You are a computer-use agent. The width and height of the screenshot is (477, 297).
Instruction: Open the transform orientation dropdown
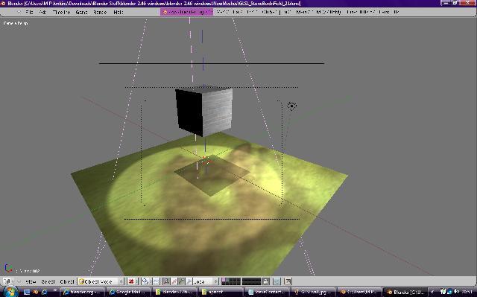206,281
